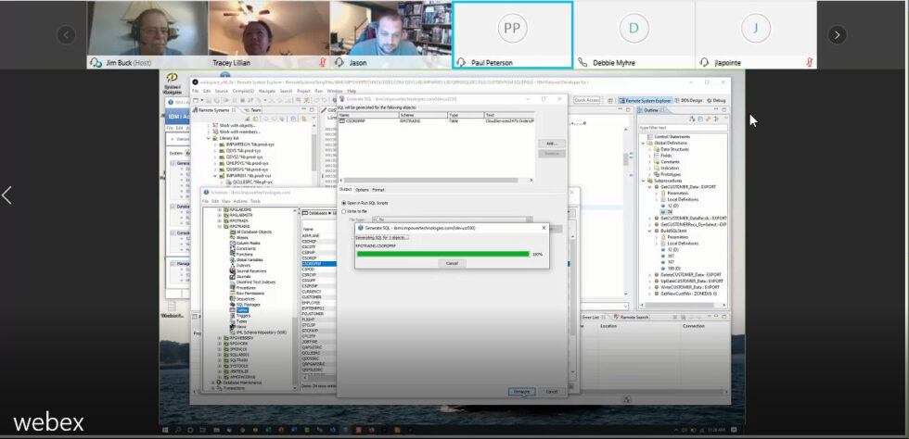Click the left collapse arrow on Webex edge

coord(6,194)
